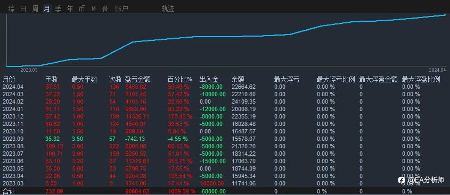Screen dimensions: 450x195
Task: Click lot count 109.12
Action: point(54,146)
